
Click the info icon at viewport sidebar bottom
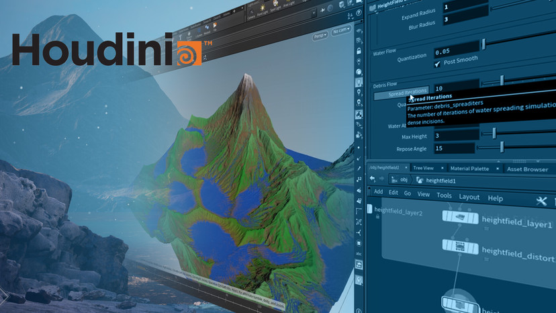coord(359,310)
